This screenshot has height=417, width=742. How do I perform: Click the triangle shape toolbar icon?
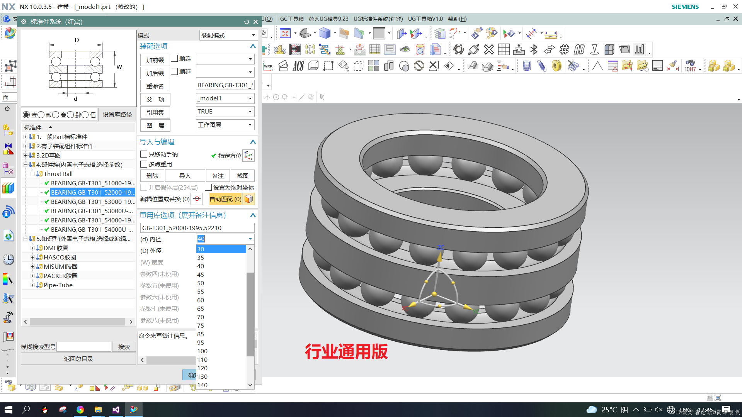pos(597,66)
